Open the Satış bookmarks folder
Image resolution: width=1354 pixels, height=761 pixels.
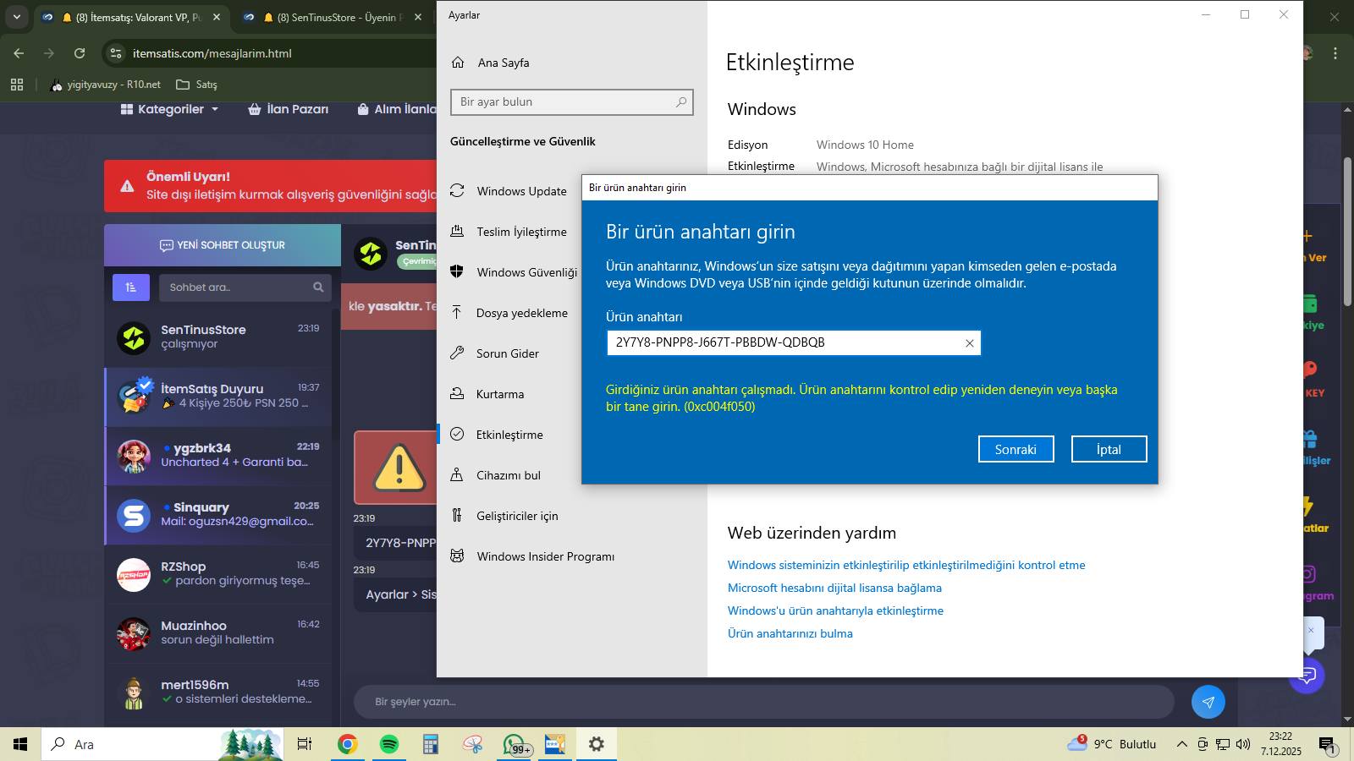coord(196,85)
